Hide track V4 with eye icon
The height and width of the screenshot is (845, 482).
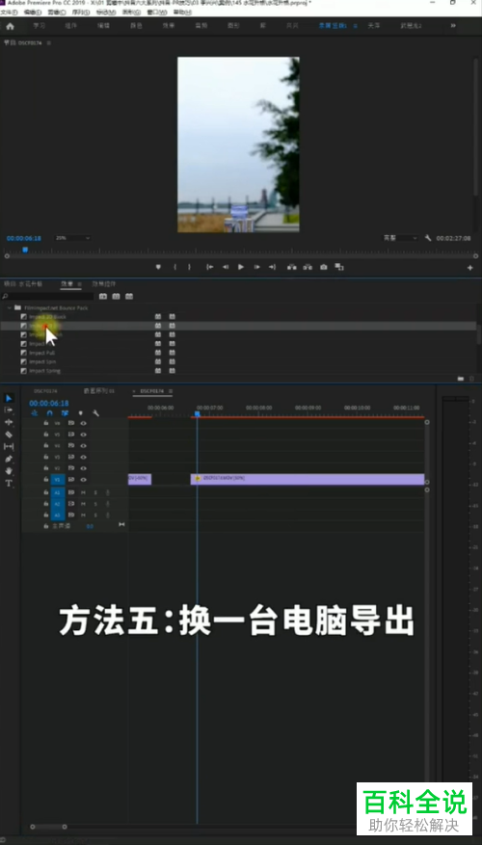[x=83, y=446]
